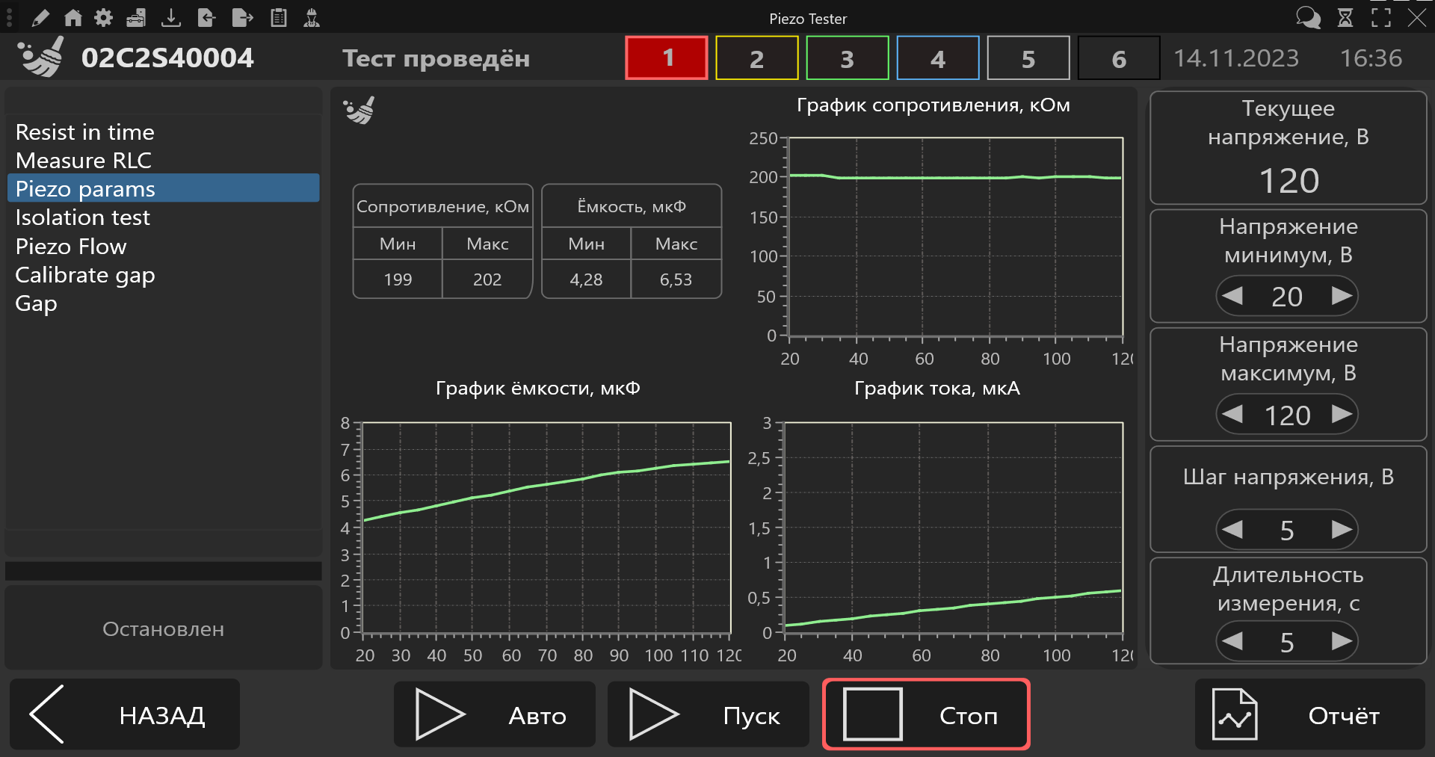Open the chat bubbles icon
Image resolution: width=1435 pixels, height=757 pixels.
coord(1308,18)
